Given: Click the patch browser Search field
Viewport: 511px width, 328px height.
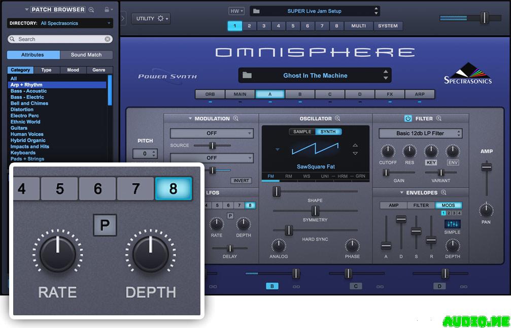Looking at the screenshot, I should click(60, 39).
